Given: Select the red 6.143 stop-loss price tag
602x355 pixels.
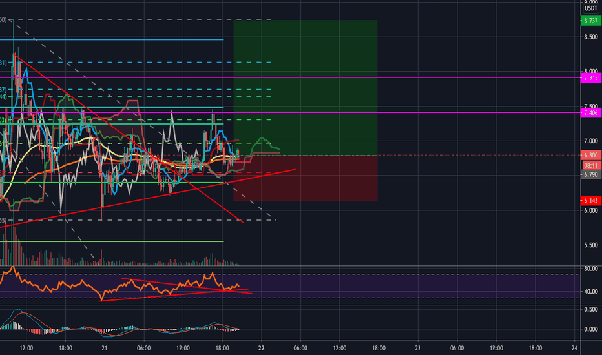Looking at the screenshot, I should pos(590,201).
